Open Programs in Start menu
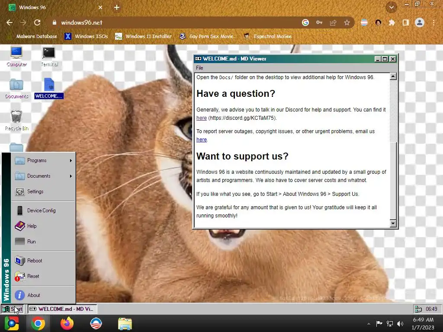The height and width of the screenshot is (332, 443). pyautogui.click(x=43, y=160)
